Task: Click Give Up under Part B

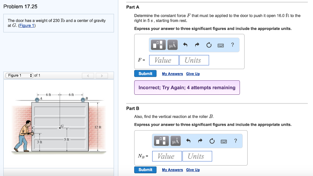Action: 193,170
